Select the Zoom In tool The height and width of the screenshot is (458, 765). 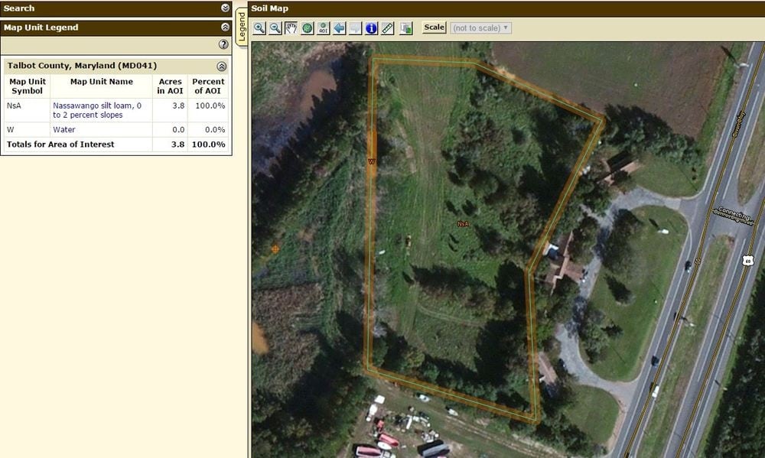tap(259, 28)
